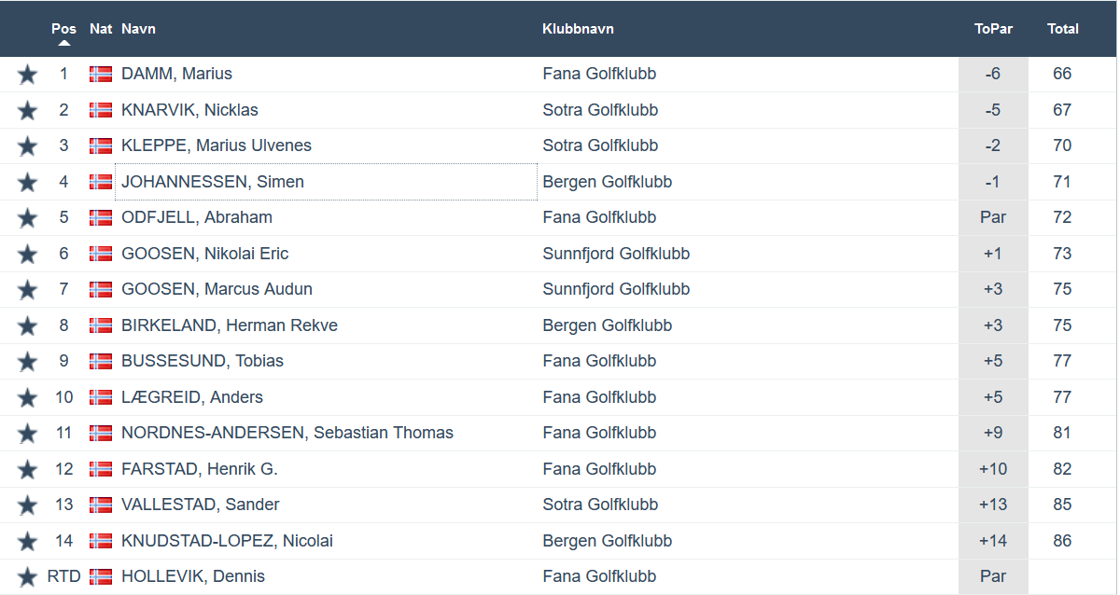This screenshot has width=1120, height=595.
Task: Click the Norwegian flag beside JOHANNESSEN, Simen
Action: (x=101, y=182)
